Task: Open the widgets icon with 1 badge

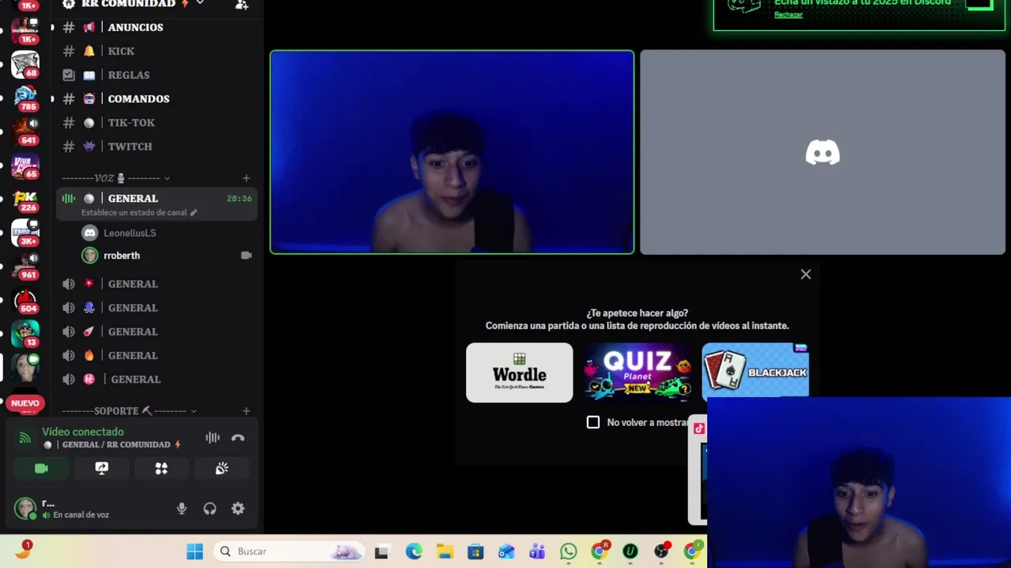Action: (23, 550)
